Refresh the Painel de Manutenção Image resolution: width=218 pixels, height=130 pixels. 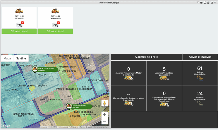(208, 3)
